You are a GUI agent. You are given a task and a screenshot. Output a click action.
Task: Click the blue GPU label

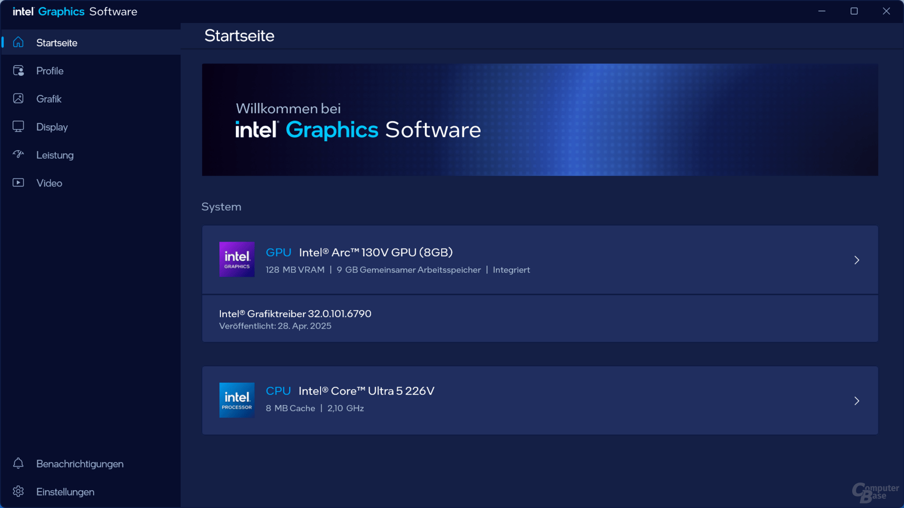point(278,252)
